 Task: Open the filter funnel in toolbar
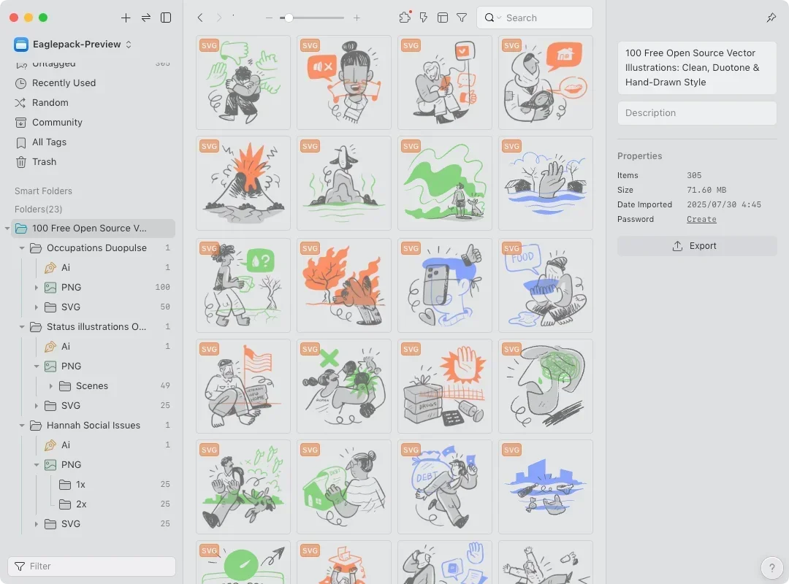click(x=462, y=18)
